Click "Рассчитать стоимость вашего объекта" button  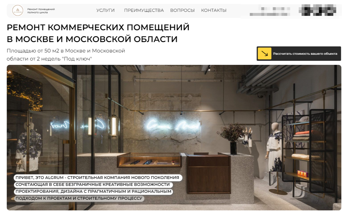(x=299, y=54)
